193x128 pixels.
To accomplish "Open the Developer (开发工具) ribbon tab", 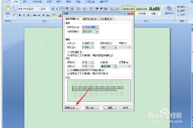I will [x=90, y=2].
